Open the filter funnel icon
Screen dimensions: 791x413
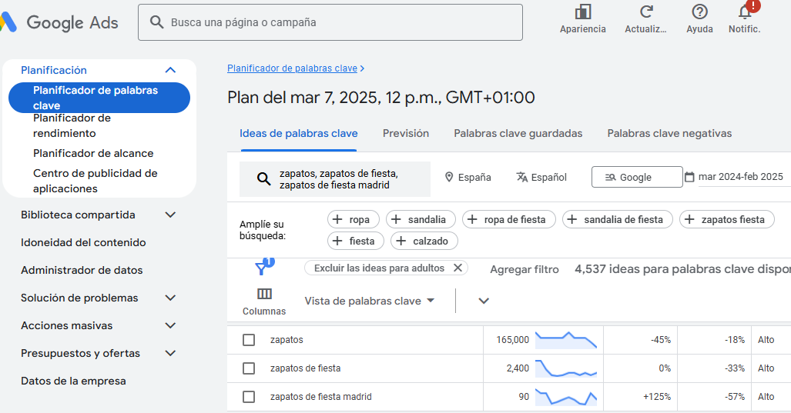(261, 268)
